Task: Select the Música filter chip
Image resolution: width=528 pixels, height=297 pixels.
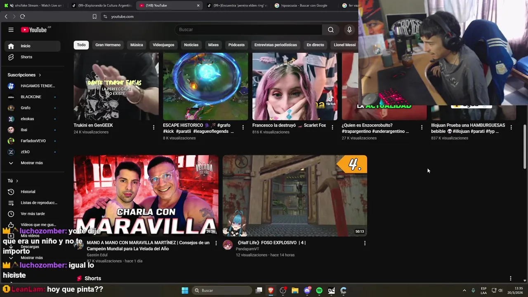Action: pyautogui.click(x=137, y=45)
